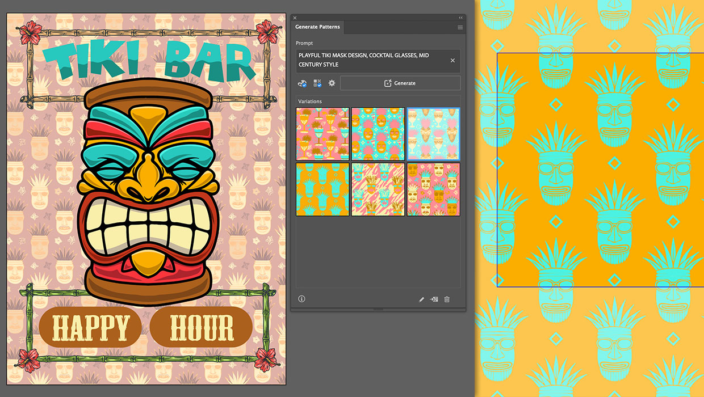Select the light blue selected pattern variation
The height and width of the screenshot is (397, 704).
(x=433, y=134)
